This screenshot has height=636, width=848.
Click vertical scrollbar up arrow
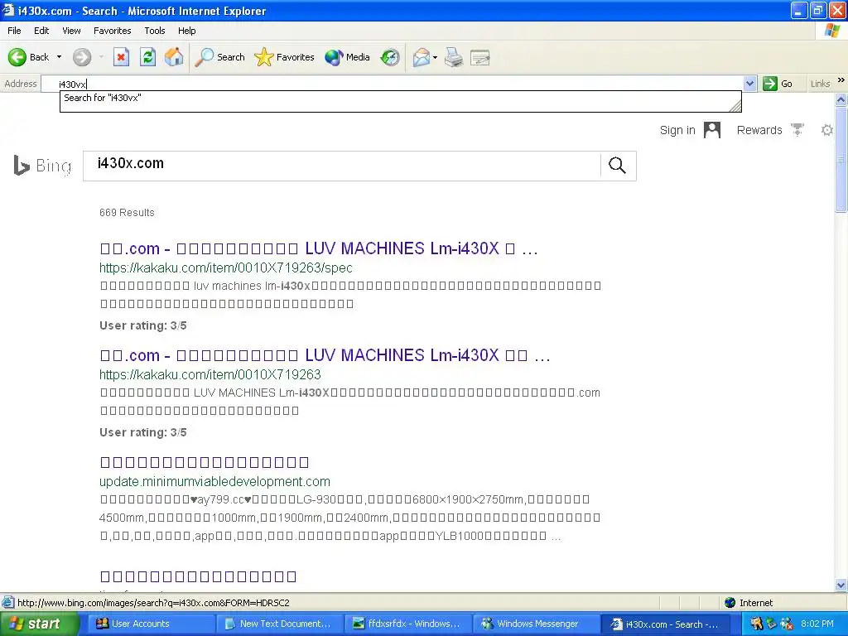841,99
